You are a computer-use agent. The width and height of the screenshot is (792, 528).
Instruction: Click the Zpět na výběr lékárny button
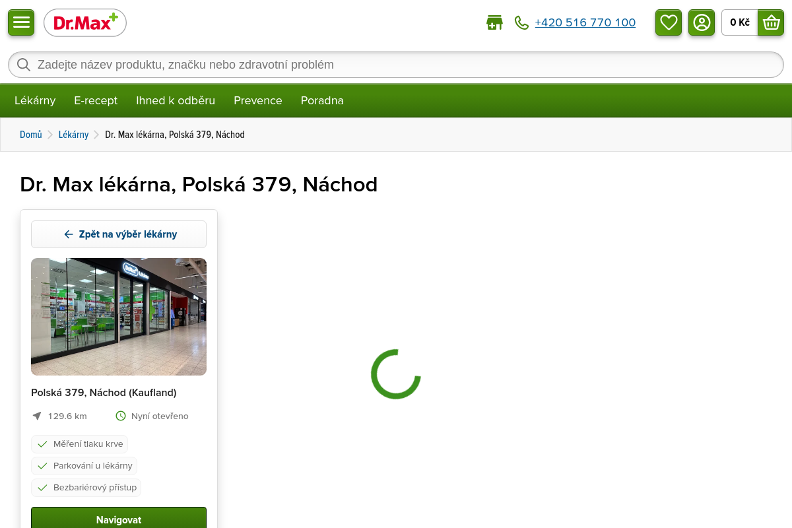tap(119, 234)
